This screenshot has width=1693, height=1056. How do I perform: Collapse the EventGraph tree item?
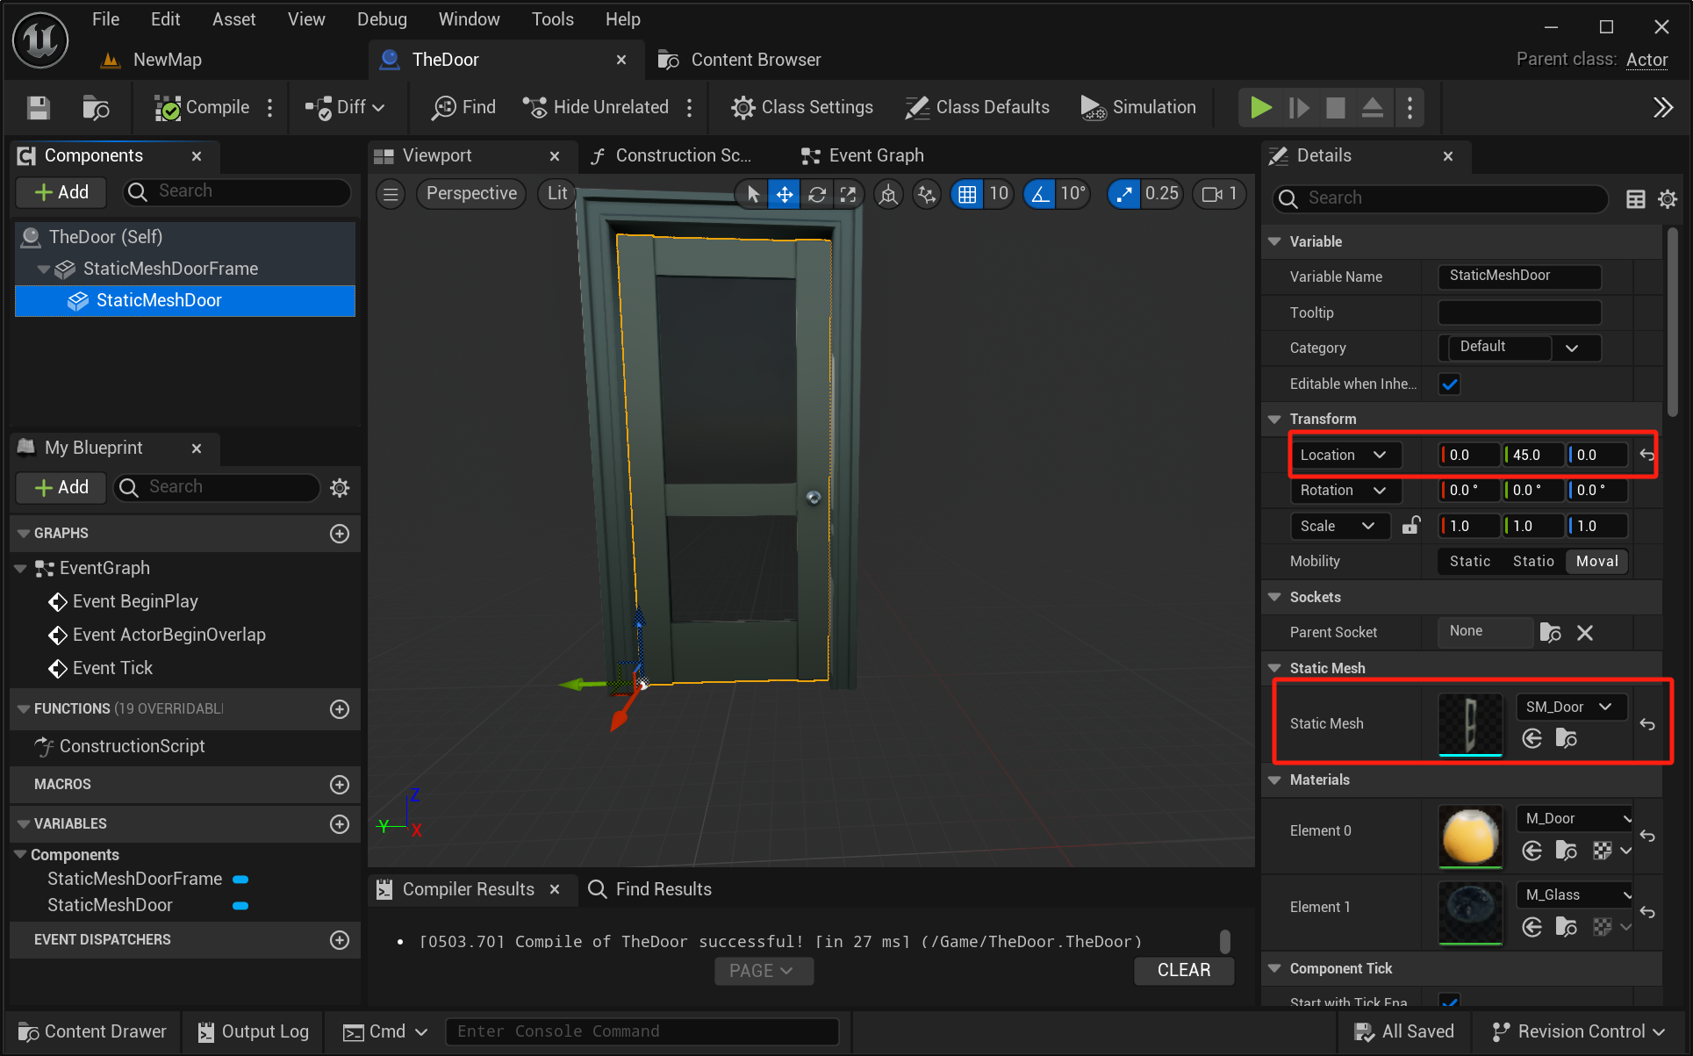tap(21, 569)
